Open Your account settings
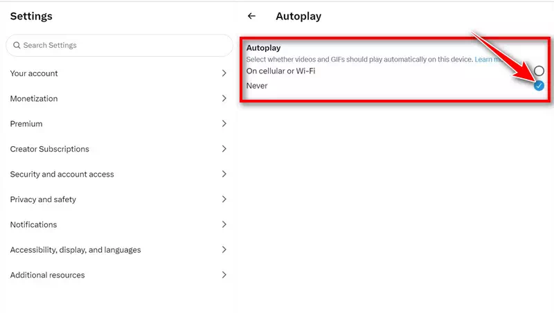Image resolution: width=554 pixels, height=313 pixels. click(x=118, y=73)
